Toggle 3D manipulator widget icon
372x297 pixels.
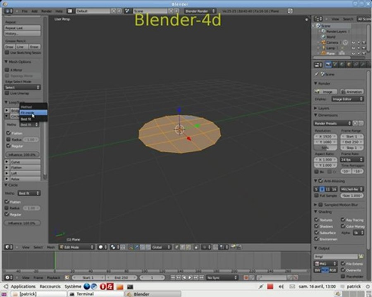pyautogui.click(x=131, y=247)
